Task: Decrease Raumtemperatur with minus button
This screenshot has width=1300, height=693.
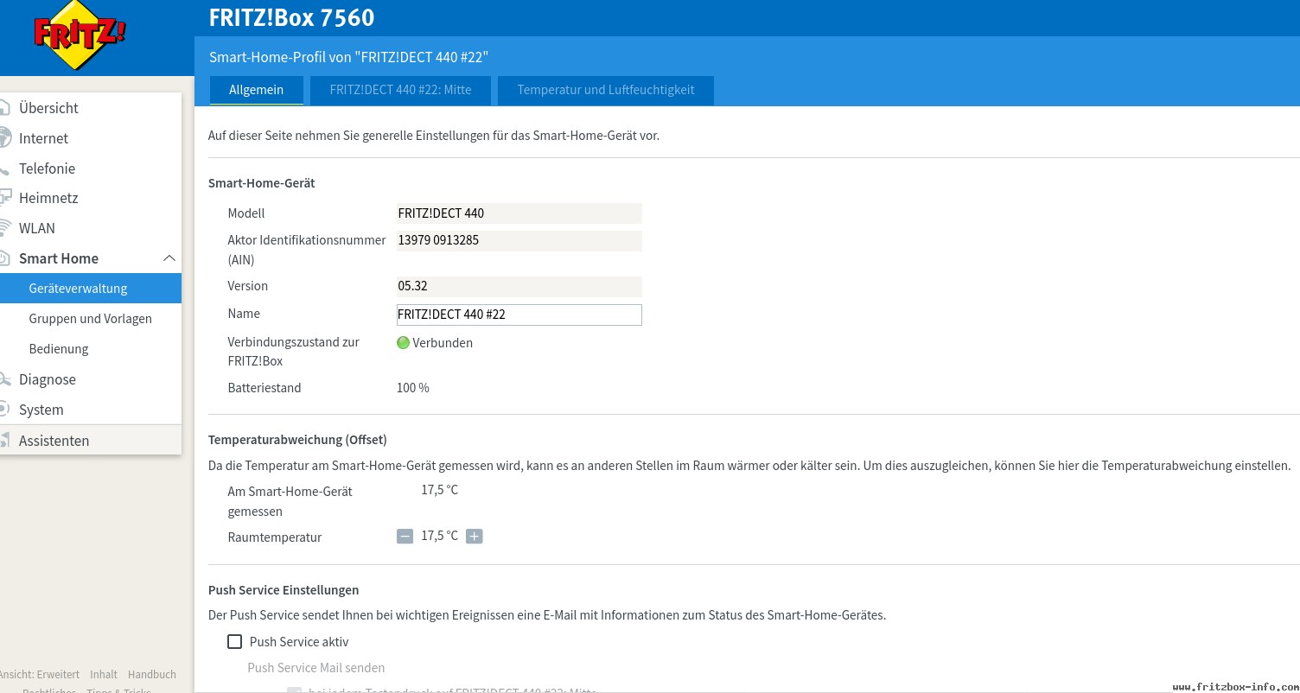Action: (x=405, y=537)
